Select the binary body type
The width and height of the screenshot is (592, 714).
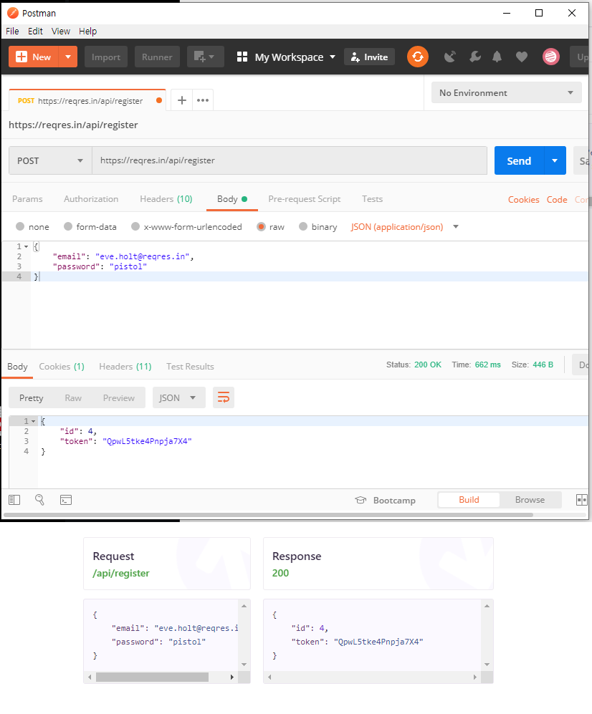(303, 226)
